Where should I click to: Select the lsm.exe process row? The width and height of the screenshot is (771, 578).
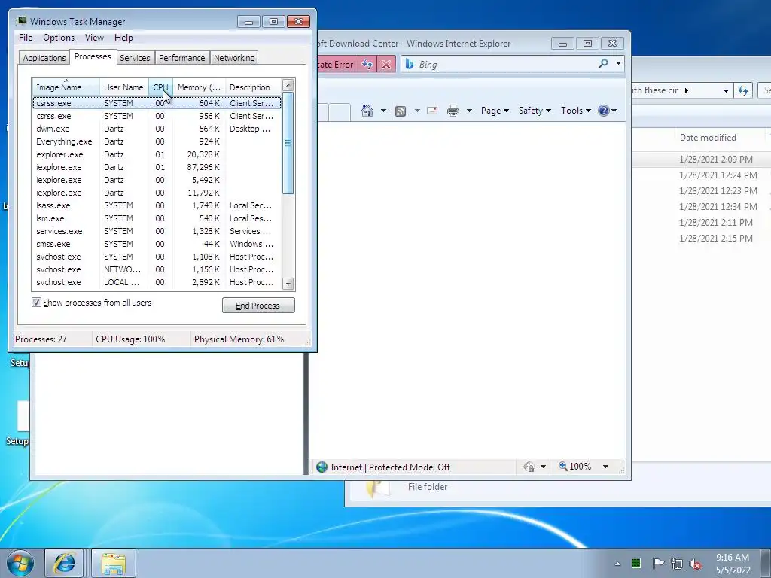coord(157,218)
